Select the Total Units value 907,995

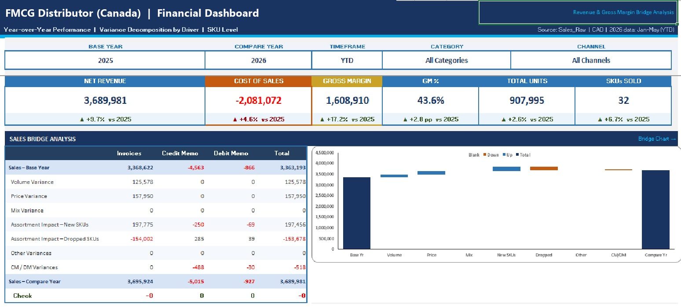pos(527,100)
